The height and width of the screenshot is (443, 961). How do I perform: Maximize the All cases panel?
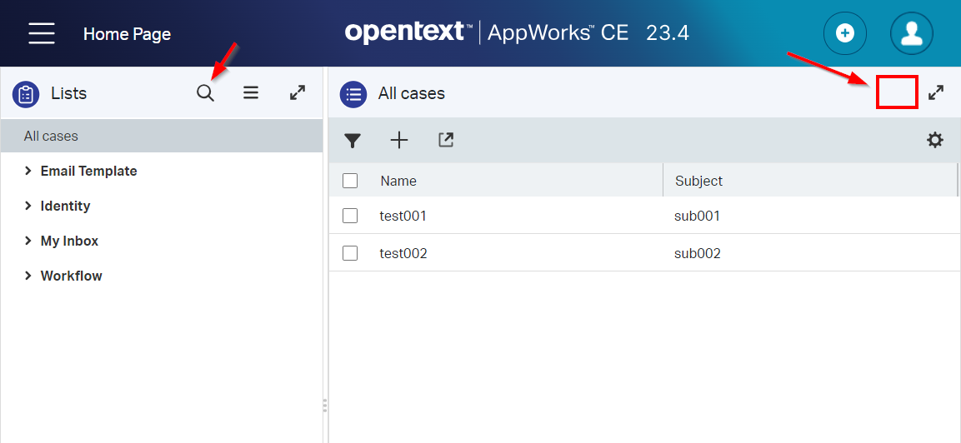click(x=936, y=93)
